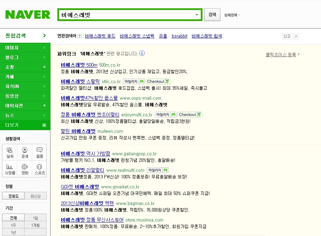The image size is (321, 236).
Task: Click the Checkout badge on 엔조이멀티 listing
Action: pyautogui.click(x=190, y=115)
